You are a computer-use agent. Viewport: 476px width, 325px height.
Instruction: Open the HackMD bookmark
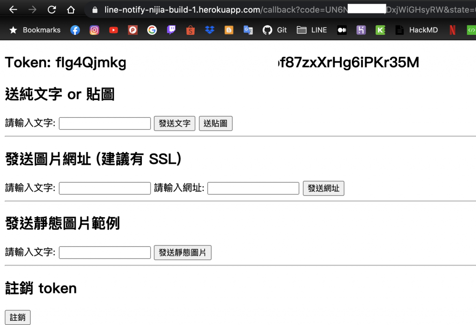tap(416, 30)
